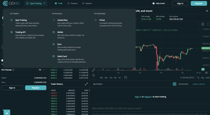Viewport: 210px width, 115px height.
Task: Click Register in order panel
Action: 36,88
